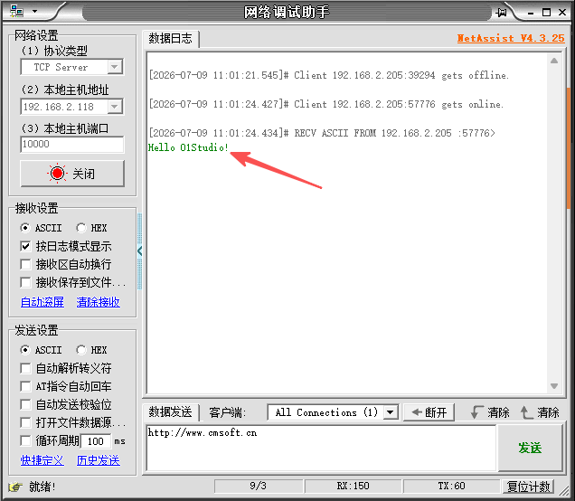Click the local port field showing 10000
Viewport: 575px width, 501px height.
coord(72,144)
